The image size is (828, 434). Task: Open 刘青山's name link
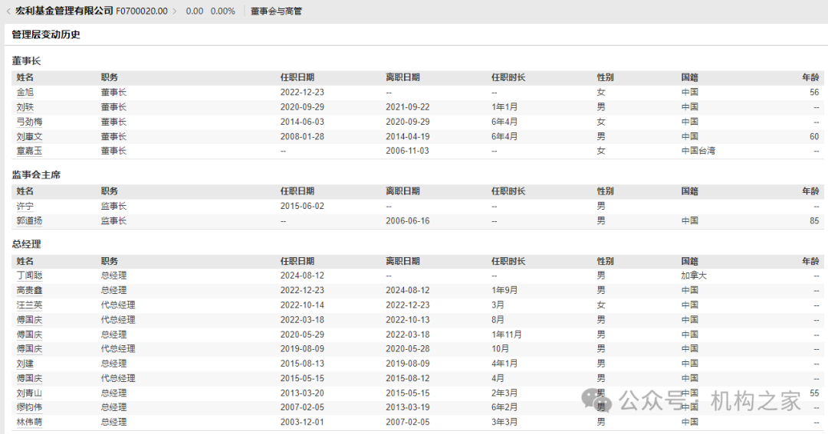(29, 393)
